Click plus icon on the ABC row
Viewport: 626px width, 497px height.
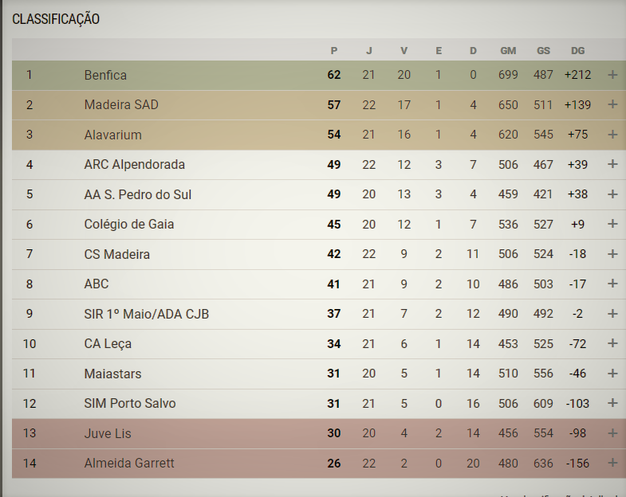(612, 284)
